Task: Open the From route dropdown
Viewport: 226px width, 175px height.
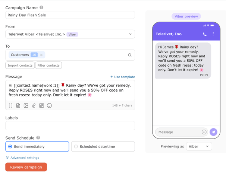Action: 70,34
